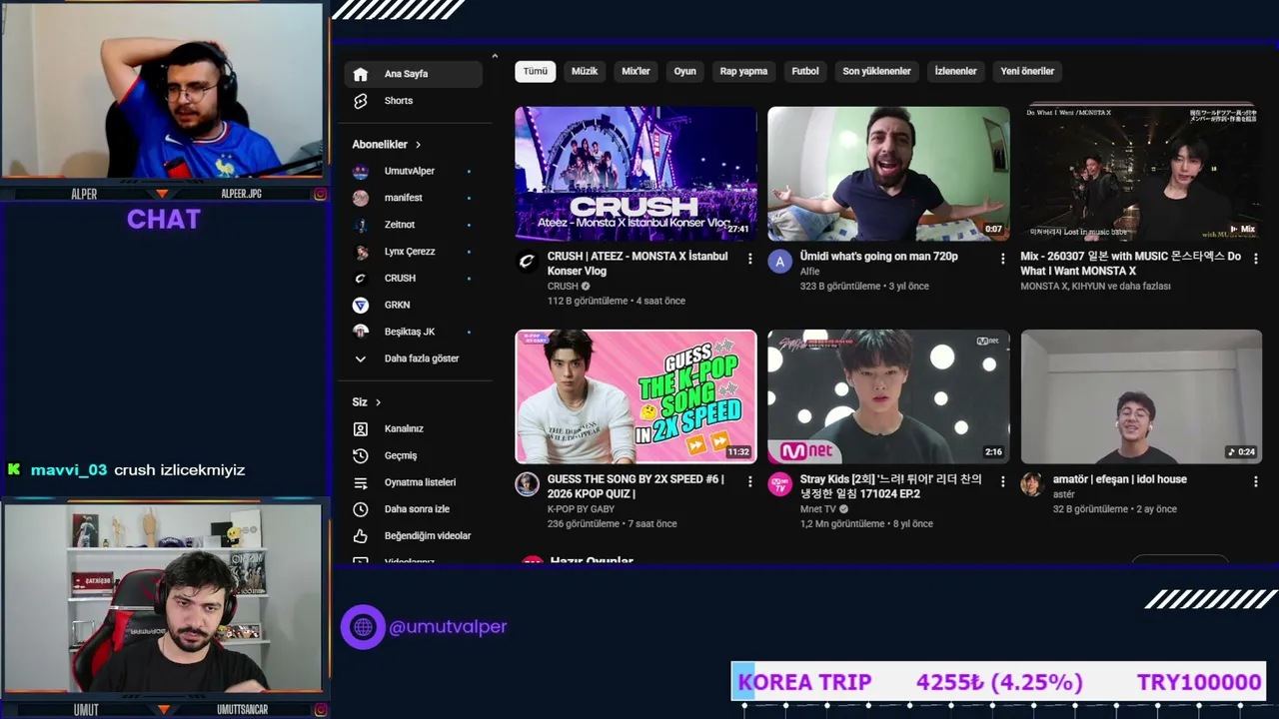1279x719 pixels.
Task: Open title amatör | efeşan | idol house
Action: (1119, 479)
